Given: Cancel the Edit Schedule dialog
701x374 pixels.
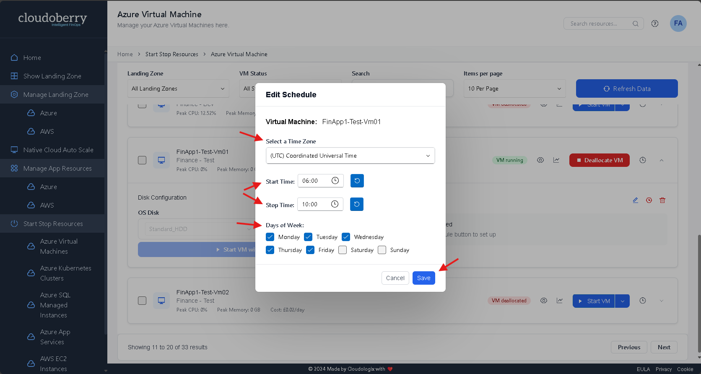Looking at the screenshot, I should tap(395, 278).
